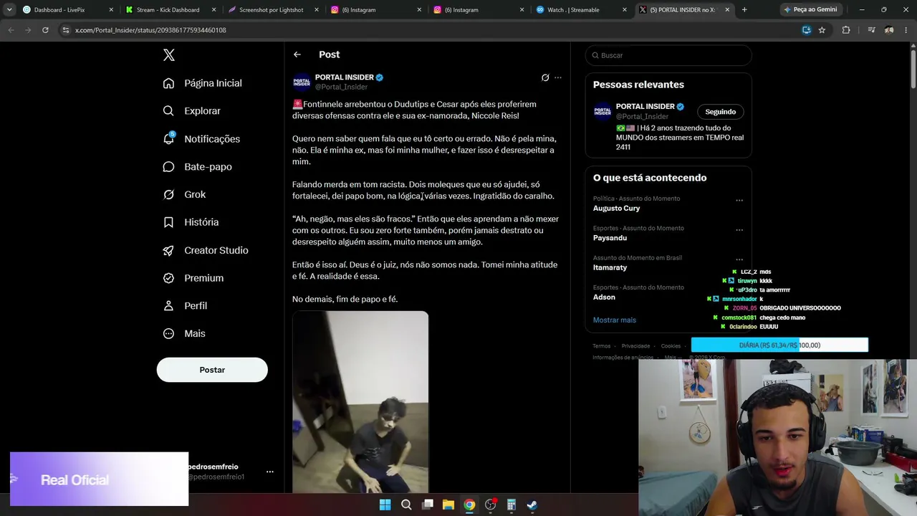Open Creator Studio from the sidebar

coord(206,250)
